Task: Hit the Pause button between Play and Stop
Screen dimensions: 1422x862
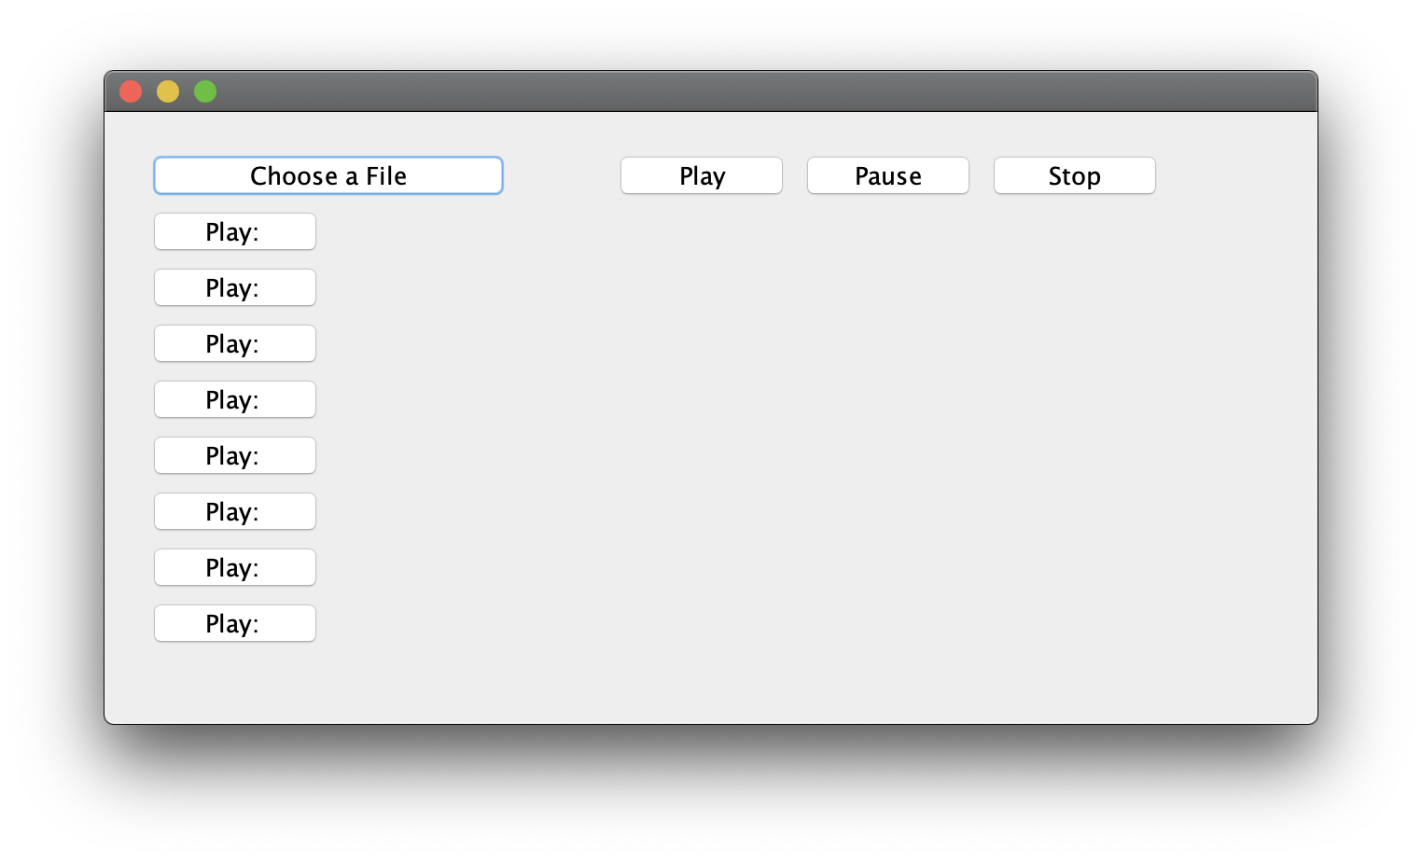Action: (x=888, y=175)
